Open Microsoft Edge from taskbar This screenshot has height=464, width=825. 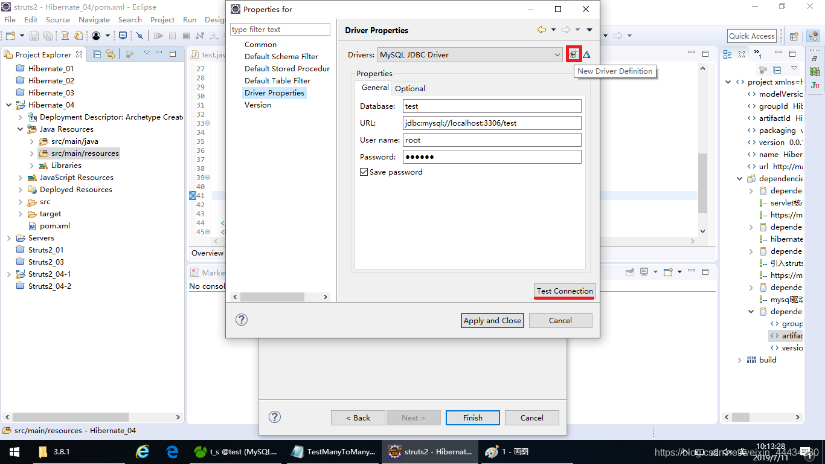pos(173,451)
